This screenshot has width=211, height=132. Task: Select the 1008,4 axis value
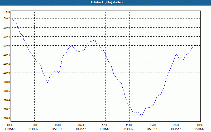point(6,100)
